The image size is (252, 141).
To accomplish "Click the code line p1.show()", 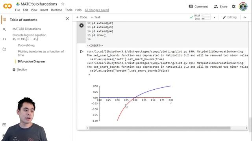I will point(99,35).
